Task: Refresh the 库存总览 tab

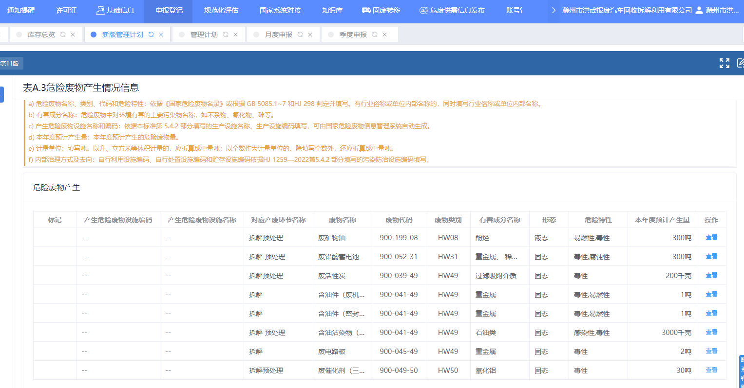Action: 63,35
